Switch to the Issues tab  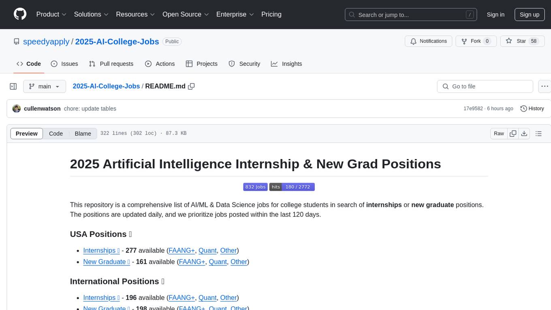pos(64,64)
